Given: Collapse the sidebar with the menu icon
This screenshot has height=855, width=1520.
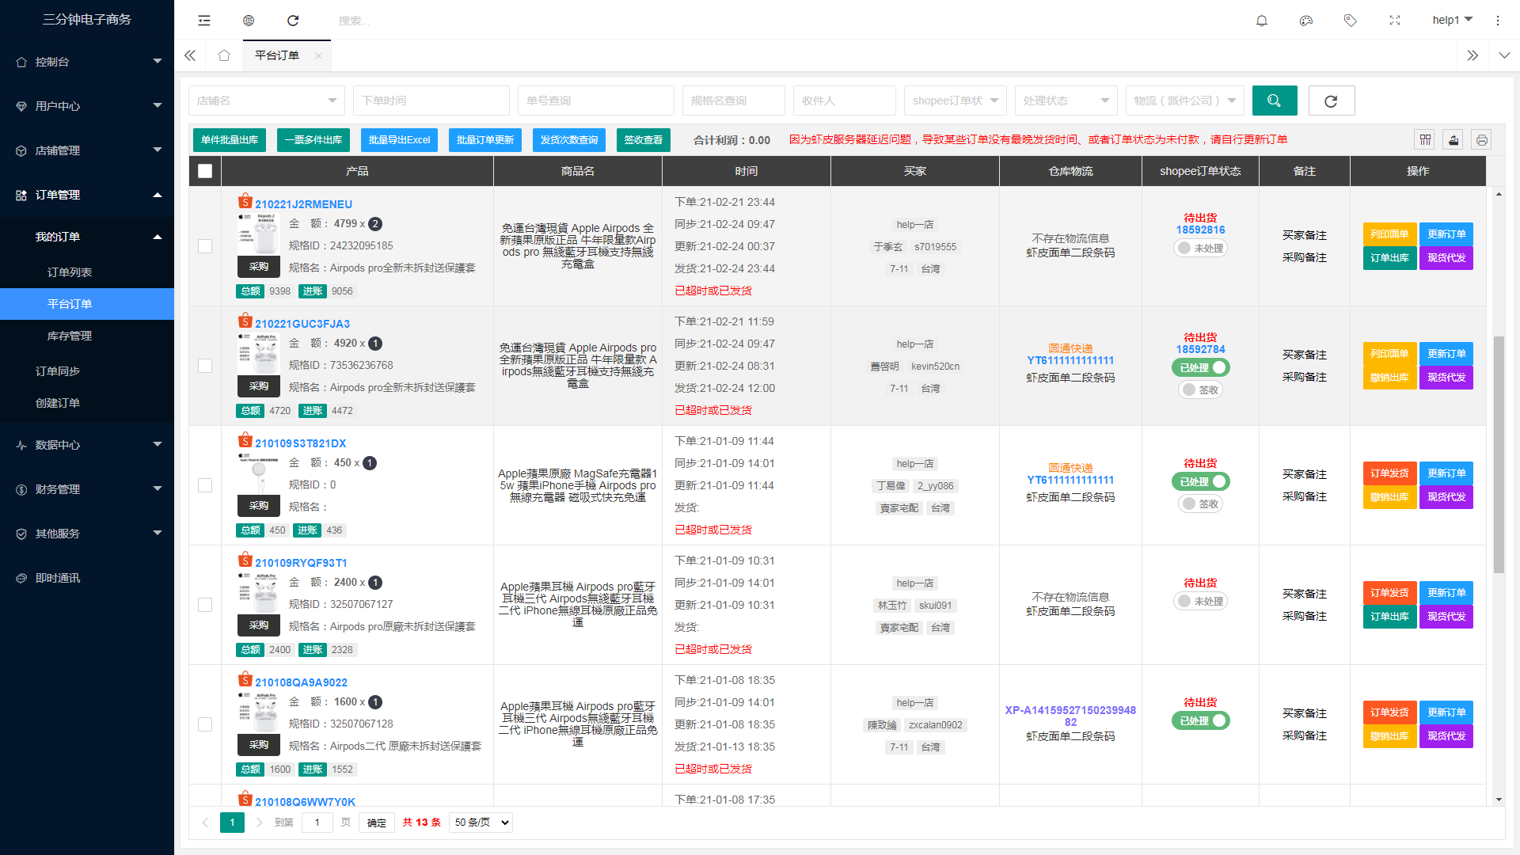Looking at the screenshot, I should pos(204,21).
